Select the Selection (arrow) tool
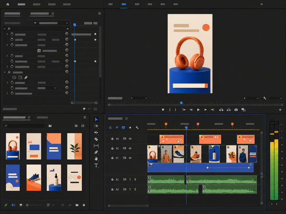This screenshot has width=286, height=214. [x=96, y=119]
